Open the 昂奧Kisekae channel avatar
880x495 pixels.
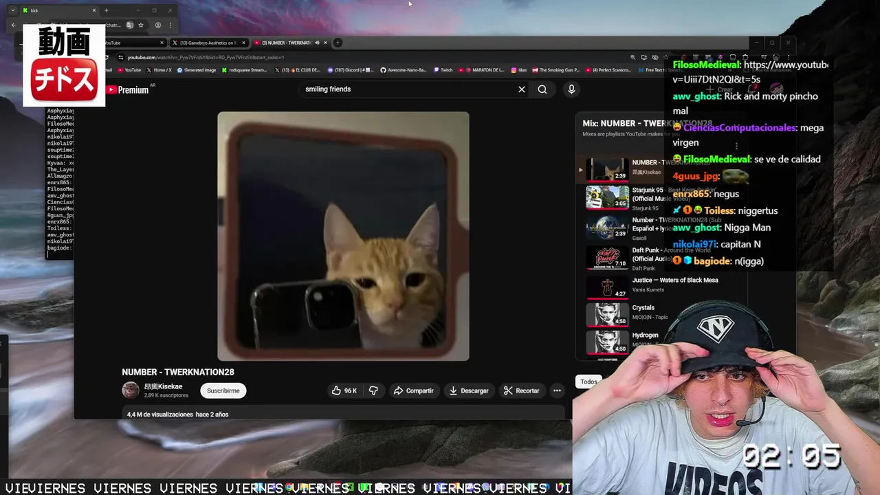click(x=130, y=390)
